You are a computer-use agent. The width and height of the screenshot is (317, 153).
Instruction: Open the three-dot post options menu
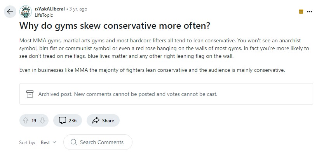[310, 12]
